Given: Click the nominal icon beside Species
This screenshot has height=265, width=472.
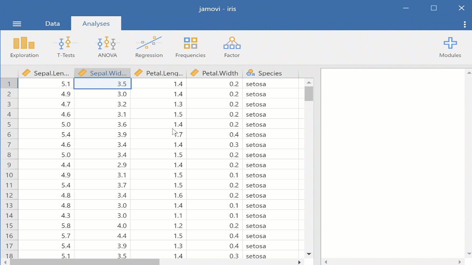Looking at the screenshot, I should click(x=250, y=73).
